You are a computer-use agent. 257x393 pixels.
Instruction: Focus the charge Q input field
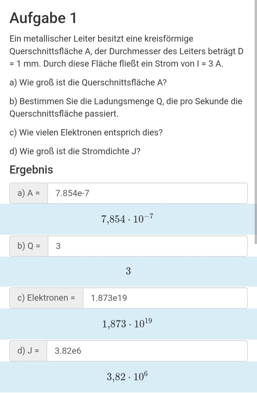click(147, 246)
